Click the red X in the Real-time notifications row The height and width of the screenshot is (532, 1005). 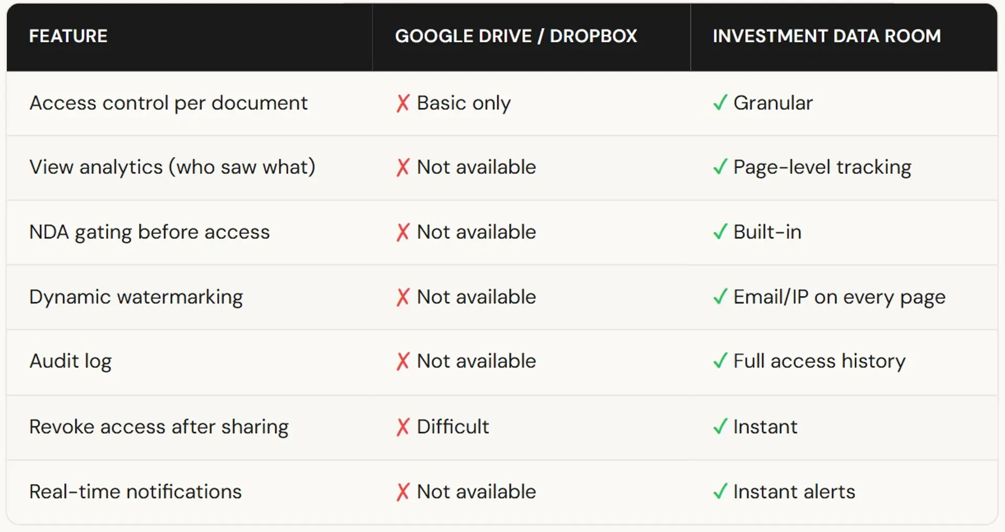(x=403, y=492)
